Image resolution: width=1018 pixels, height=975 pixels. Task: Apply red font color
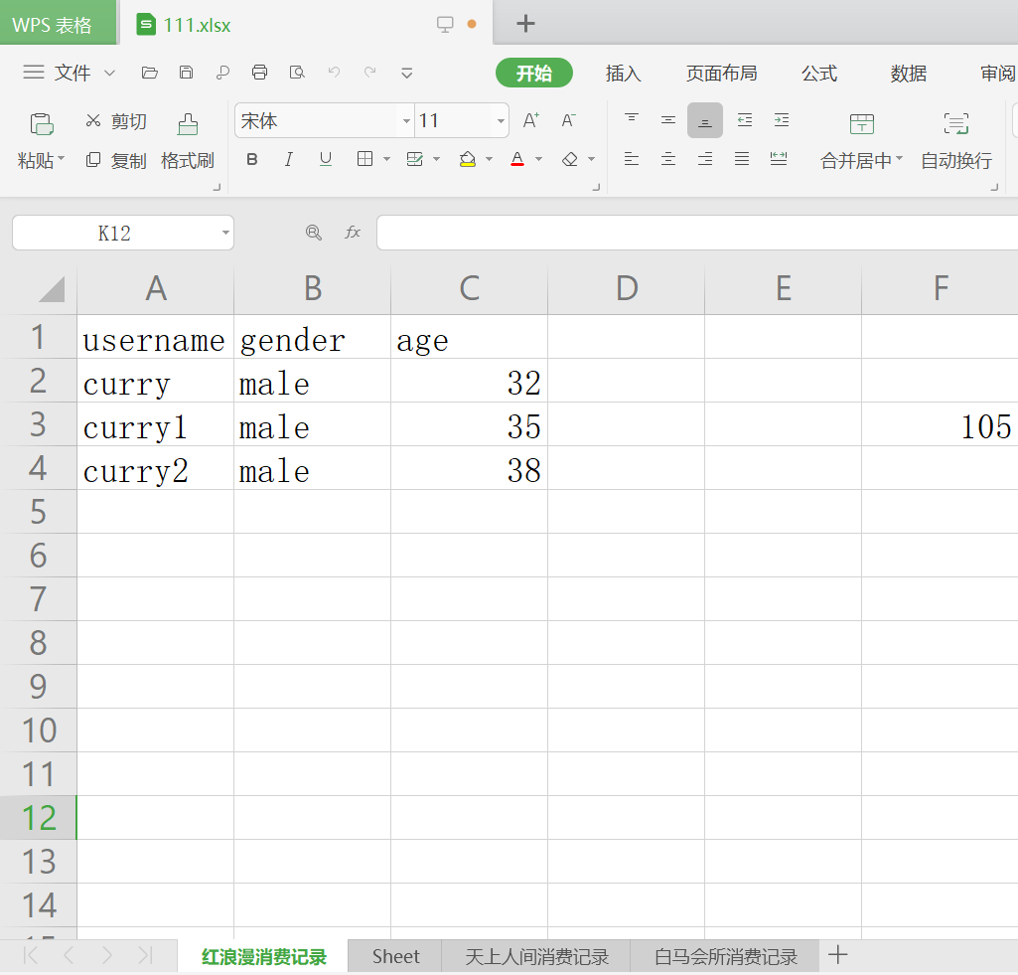tap(517, 159)
